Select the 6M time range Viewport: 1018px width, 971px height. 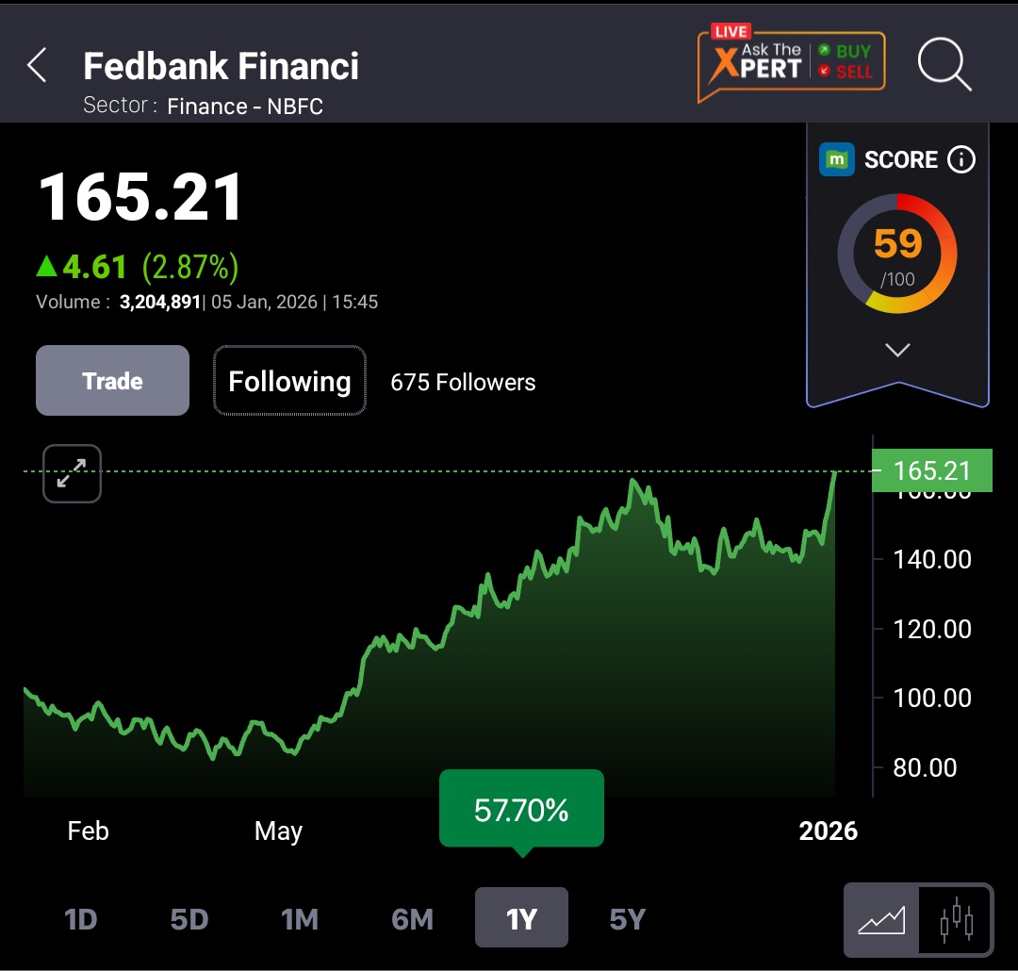[412, 919]
